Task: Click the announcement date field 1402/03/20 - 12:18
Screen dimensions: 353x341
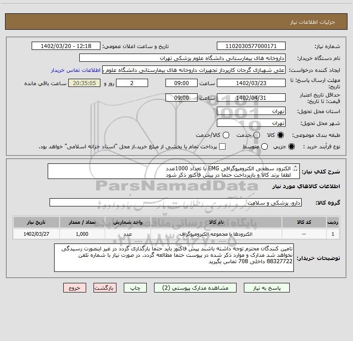Action: 66,46
